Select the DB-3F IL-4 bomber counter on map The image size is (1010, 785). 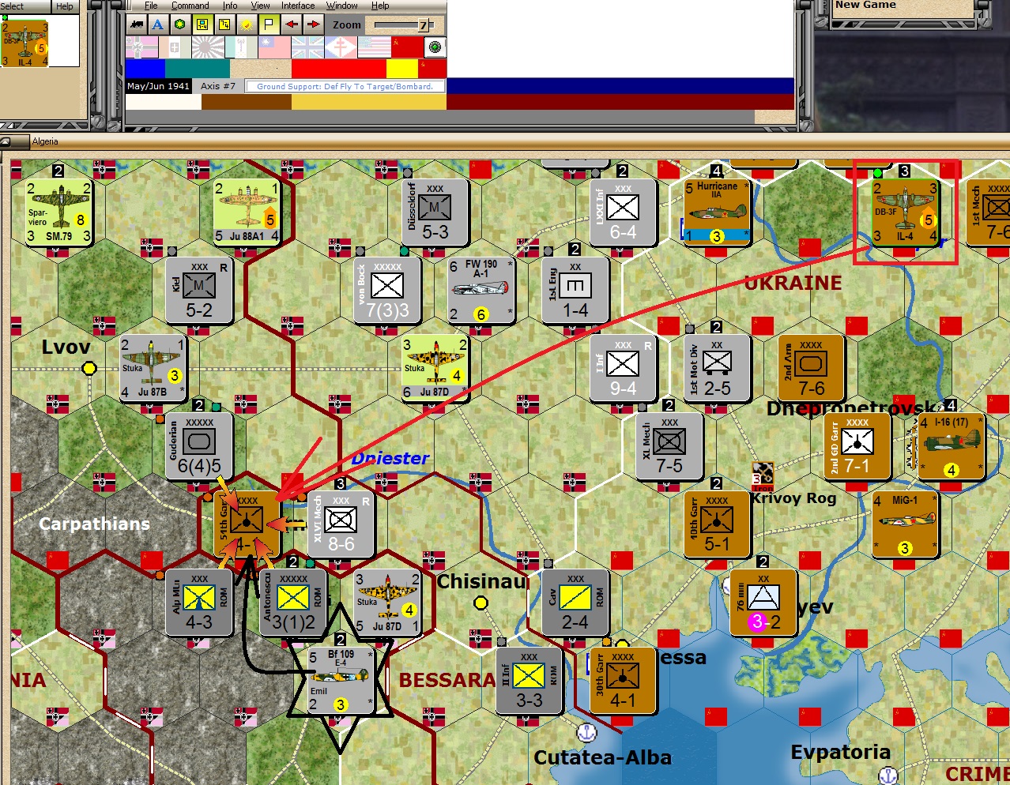pos(905,212)
